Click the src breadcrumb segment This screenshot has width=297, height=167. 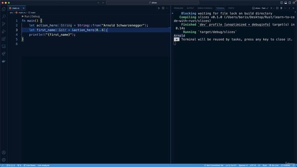pos(11,13)
